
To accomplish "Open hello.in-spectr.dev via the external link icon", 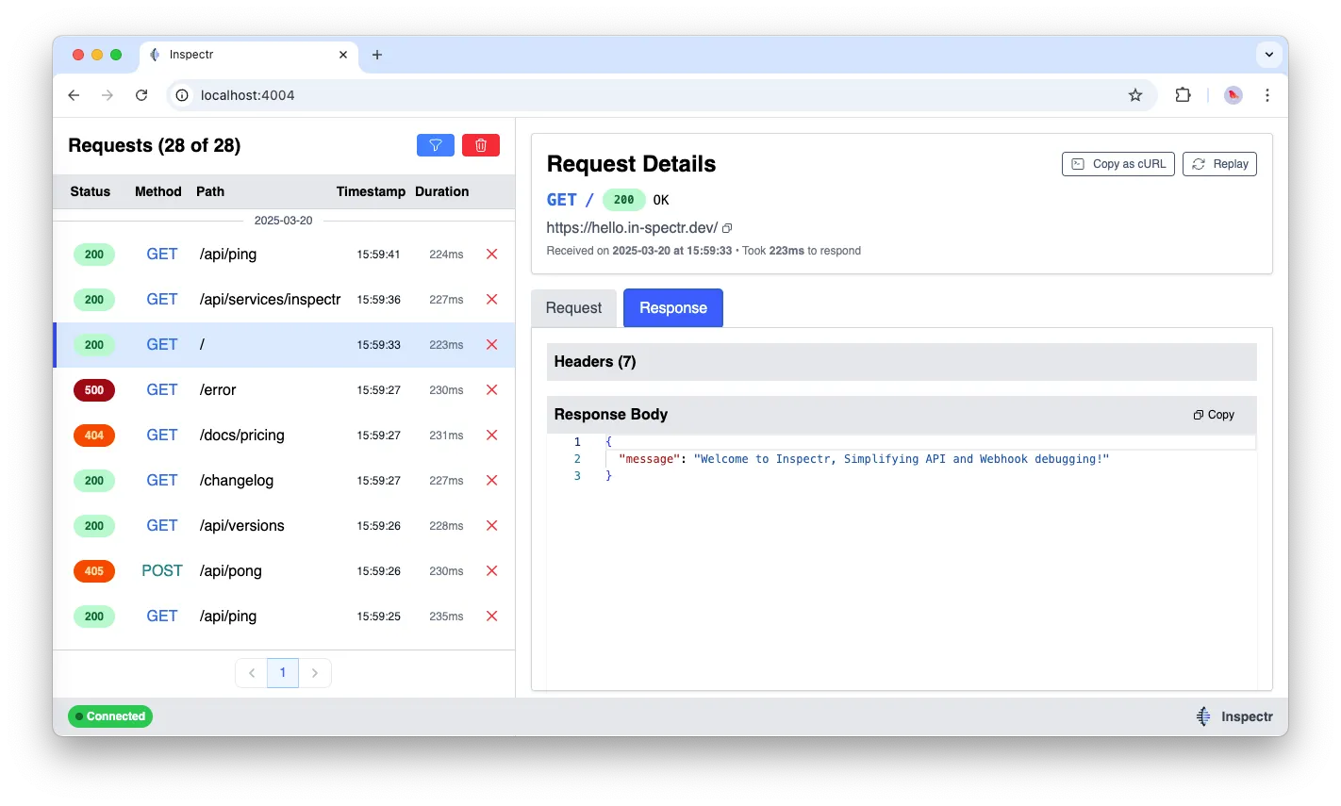I will coord(726,227).
